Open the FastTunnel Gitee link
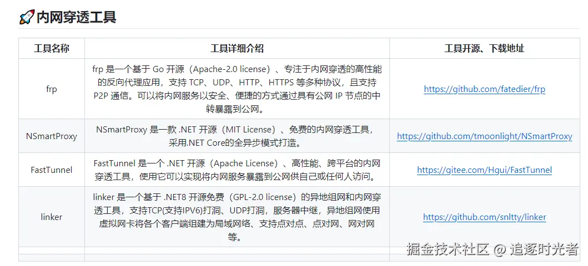This screenshot has width=588, height=266. coord(485,170)
